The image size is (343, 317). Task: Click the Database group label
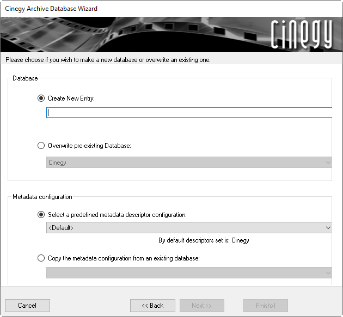(25, 78)
